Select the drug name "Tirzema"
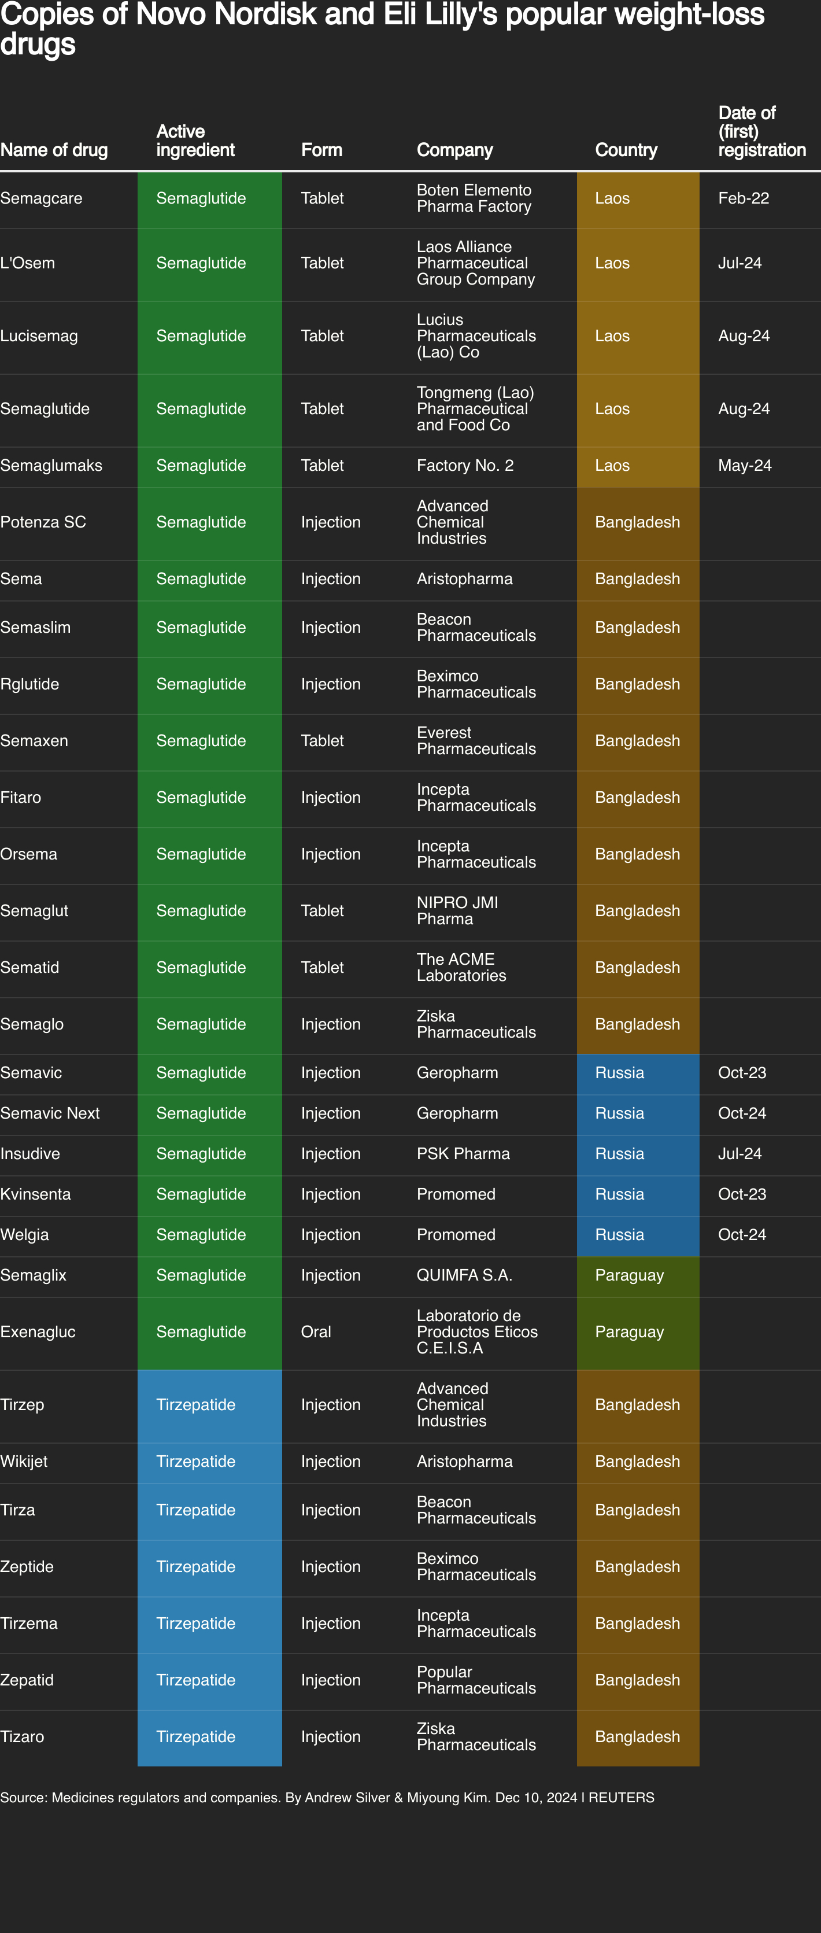The width and height of the screenshot is (821, 1933). point(28,1624)
